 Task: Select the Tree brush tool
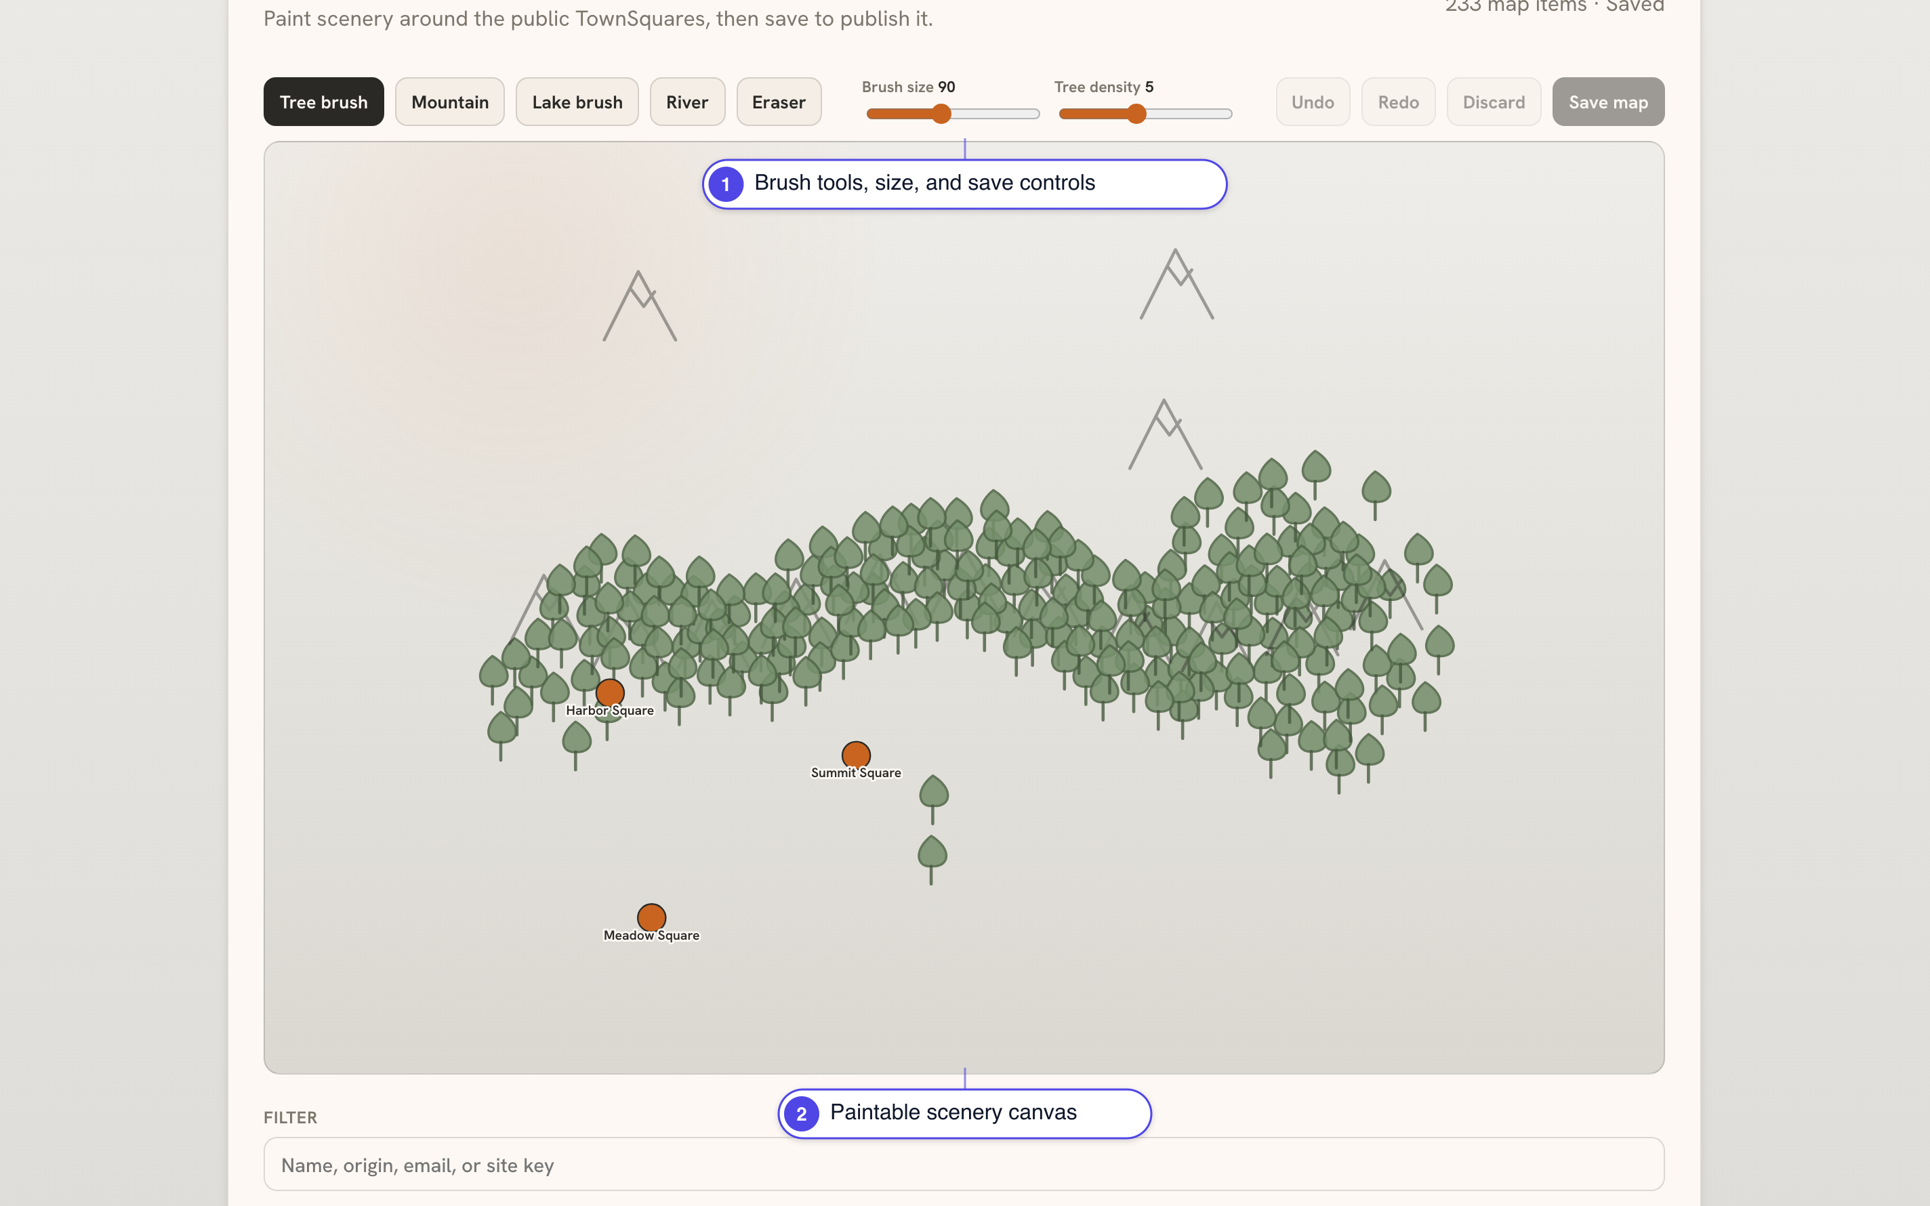coord(323,102)
